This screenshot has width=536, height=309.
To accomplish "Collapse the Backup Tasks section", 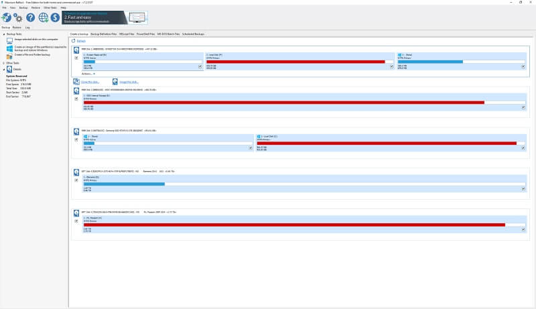I will coord(4,34).
